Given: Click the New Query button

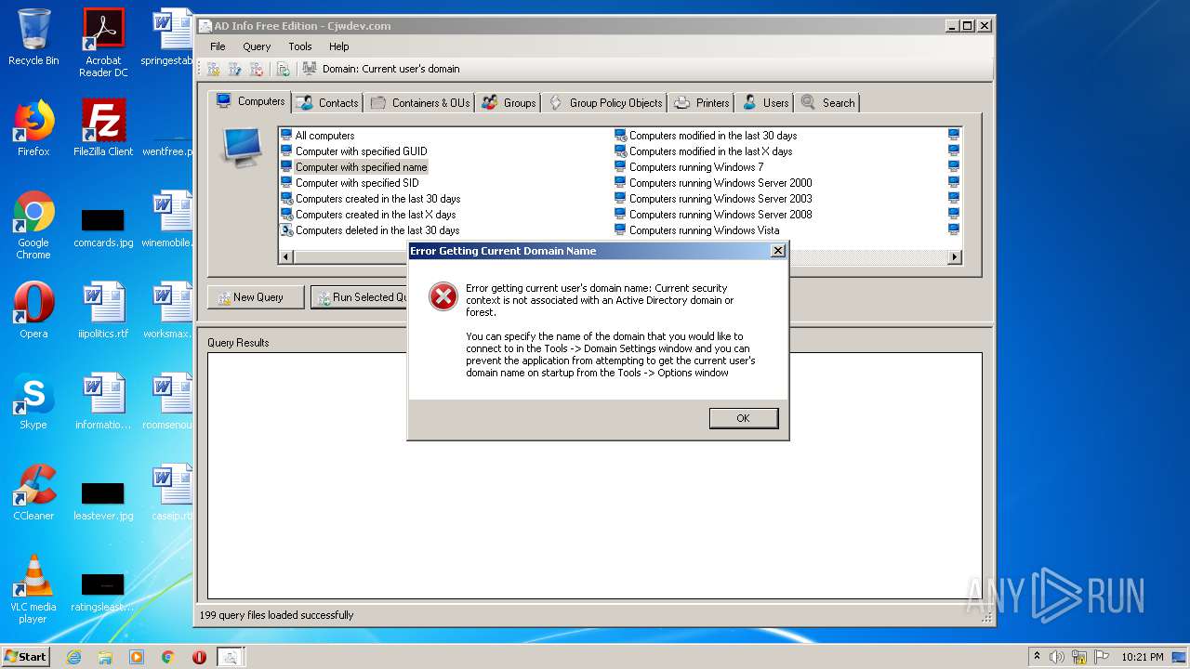Looking at the screenshot, I should point(256,297).
